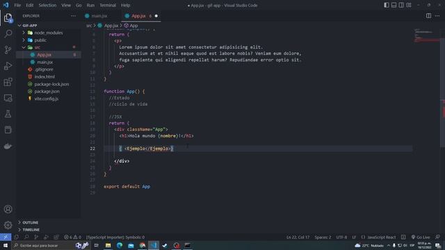Open main.jsx from the file tree
This screenshot has width=445, height=250.
(48, 62)
